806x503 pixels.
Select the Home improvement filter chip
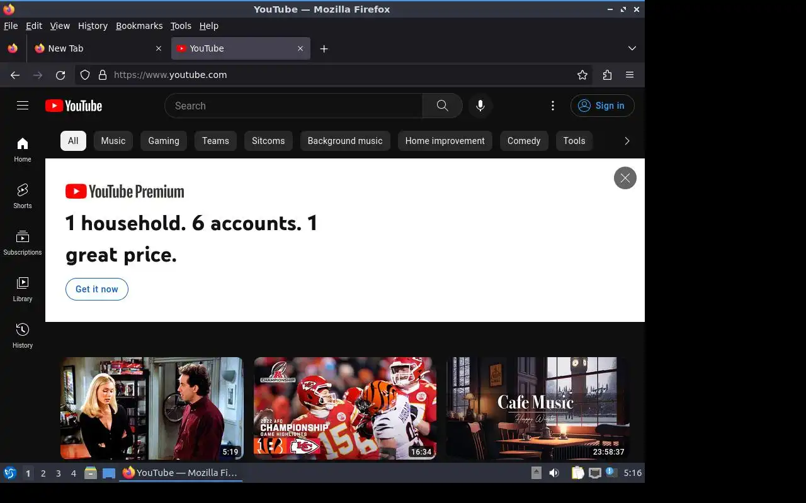tap(445, 141)
